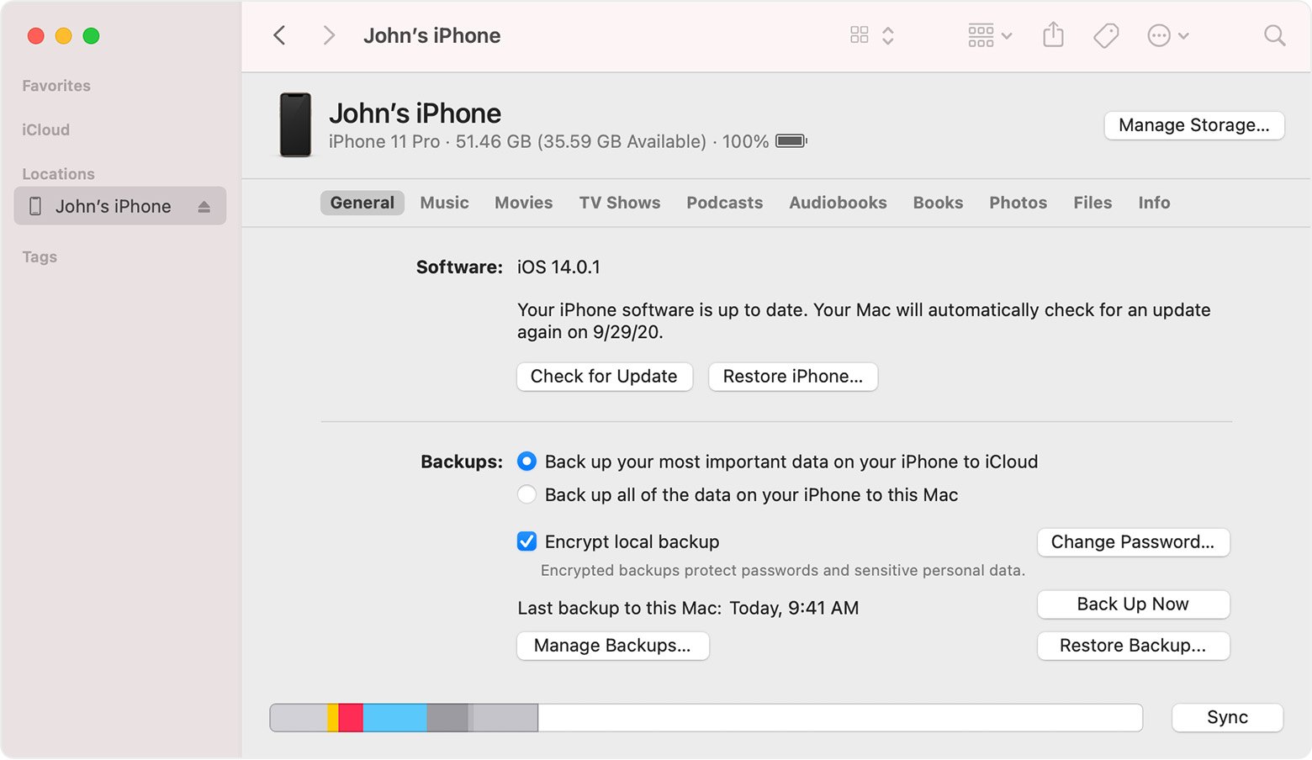Switch to the Books tab
This screenshot has height=760, width=1312.
pos(939,203)
